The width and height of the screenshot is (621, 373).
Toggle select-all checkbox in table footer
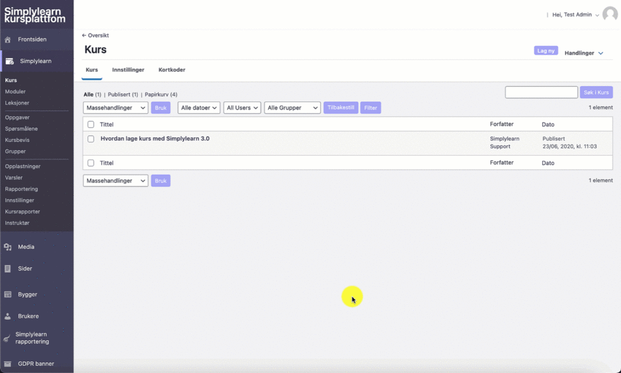(91, 163)
